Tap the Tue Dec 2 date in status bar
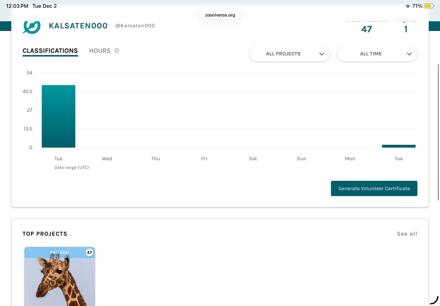This screenshot has height=306, width=440. click(x=44, y=6)
